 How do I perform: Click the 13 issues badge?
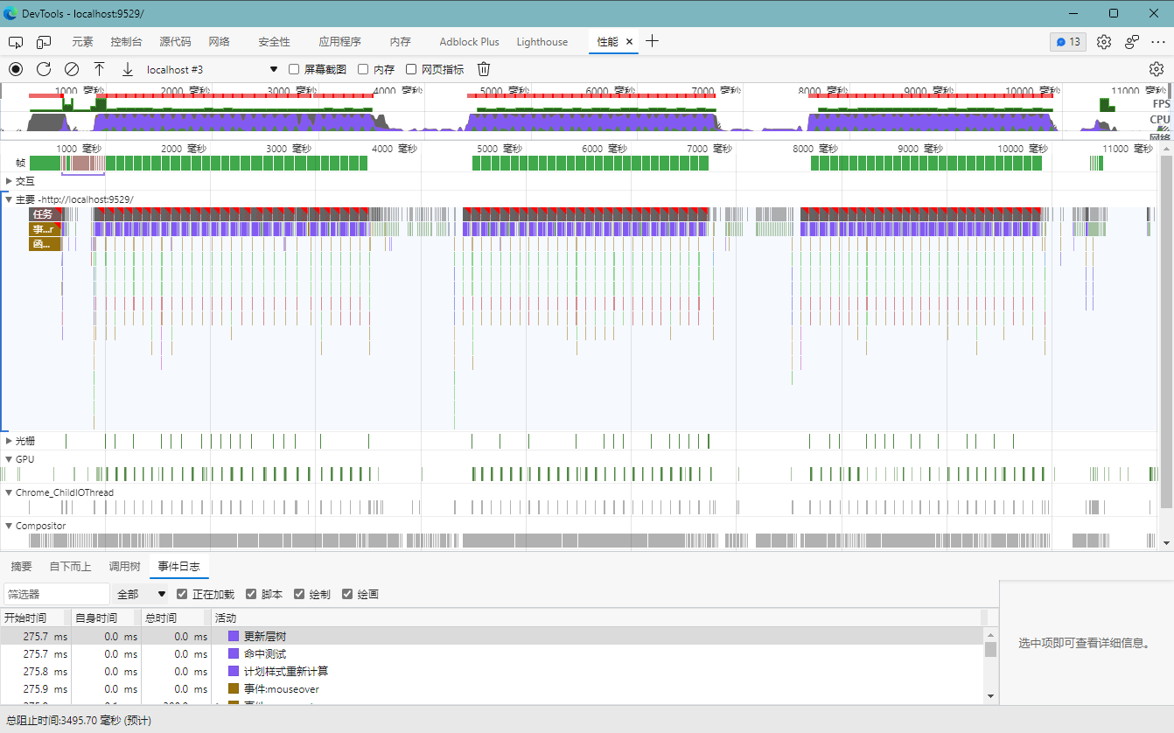coord(1068,42)
